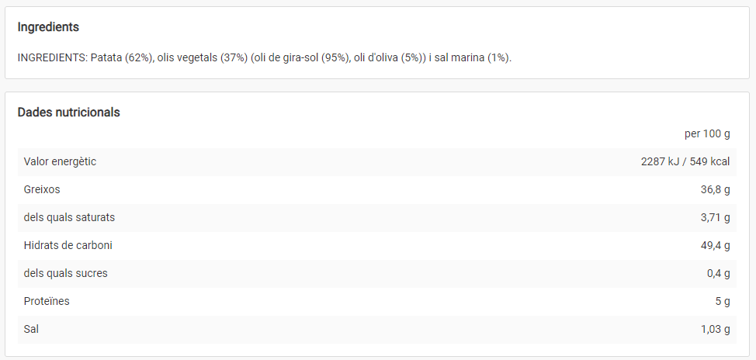Select the Proteïnes row label
Screen dimensions: 756x360
tap(47, 301)
